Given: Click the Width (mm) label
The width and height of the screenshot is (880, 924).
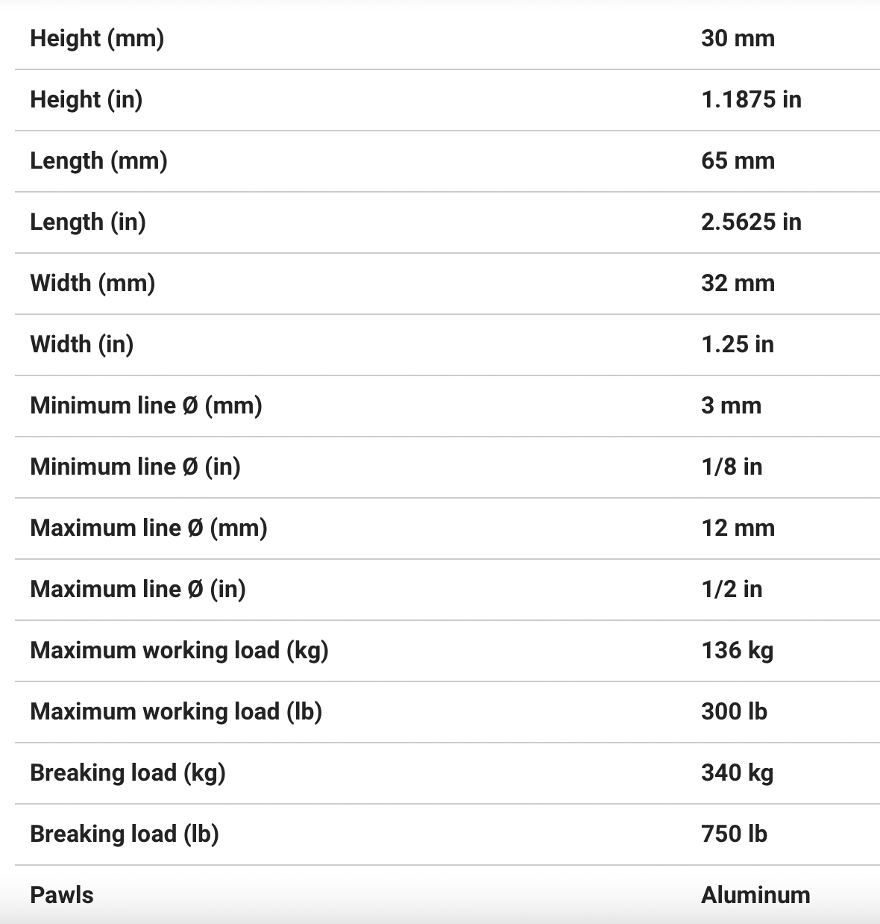Looking at the screenshot, I should point(92,283).
